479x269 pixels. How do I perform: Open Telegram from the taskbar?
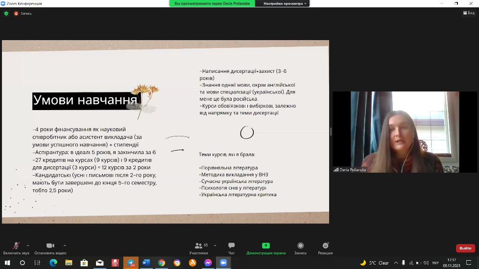[130, 263]
